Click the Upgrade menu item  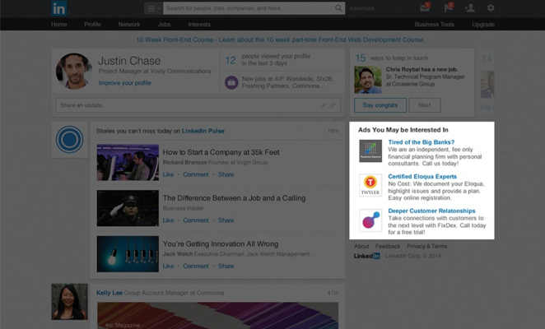[x=483, y=25]
